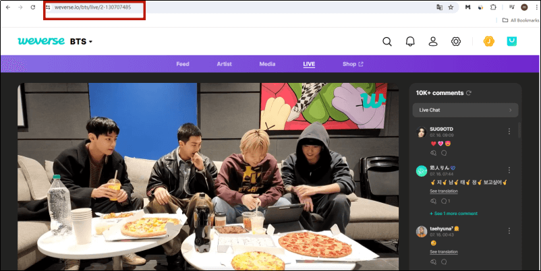The image size is (541, 271).
Task: Click the M browser extension icon
Action: pos(468,7)
